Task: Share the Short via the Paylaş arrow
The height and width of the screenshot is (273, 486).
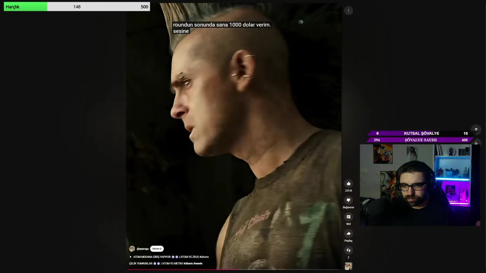Action: [x=348, y=234]
